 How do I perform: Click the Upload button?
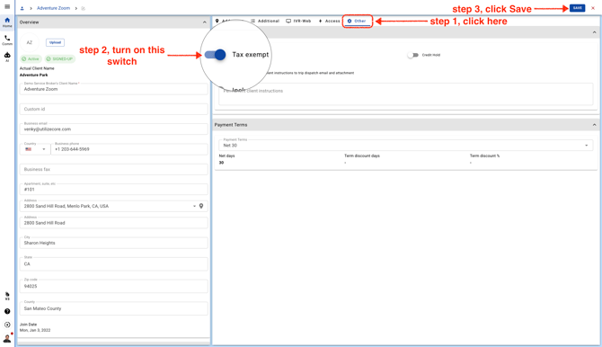(x=56, y=42)
